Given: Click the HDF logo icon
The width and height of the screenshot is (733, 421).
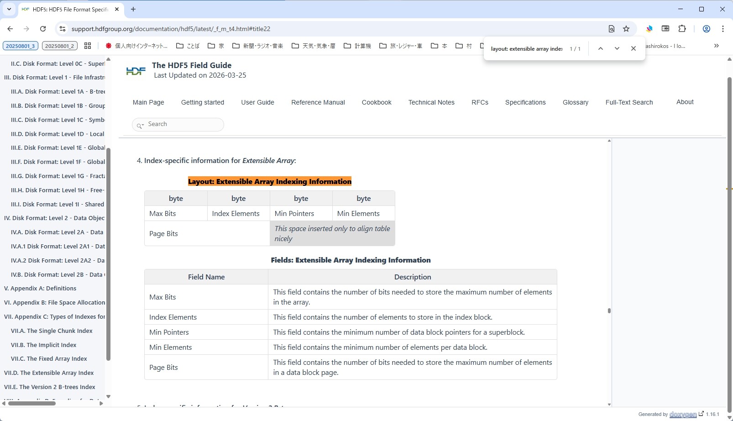Looking at the screenshot, I should 136,71.
